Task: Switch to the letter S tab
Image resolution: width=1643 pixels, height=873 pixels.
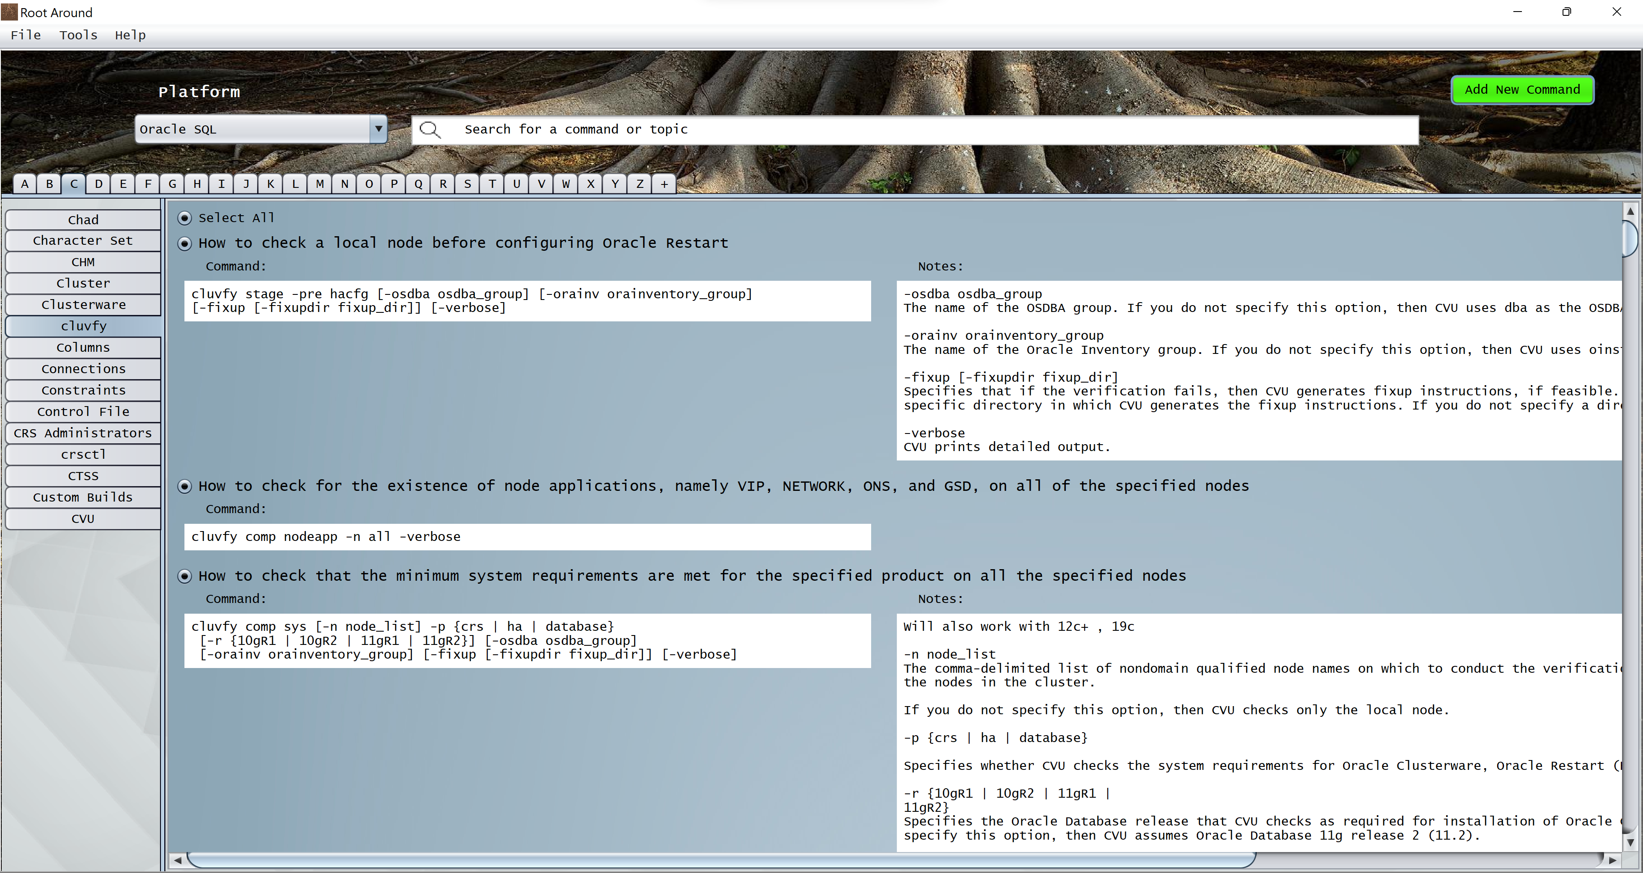Action: pos(468,184)
